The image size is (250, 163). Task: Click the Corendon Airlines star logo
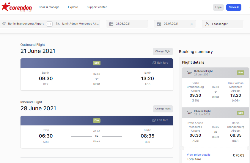point(6,7)
